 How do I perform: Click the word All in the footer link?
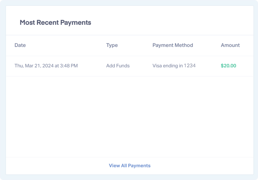tap(124, 166)
